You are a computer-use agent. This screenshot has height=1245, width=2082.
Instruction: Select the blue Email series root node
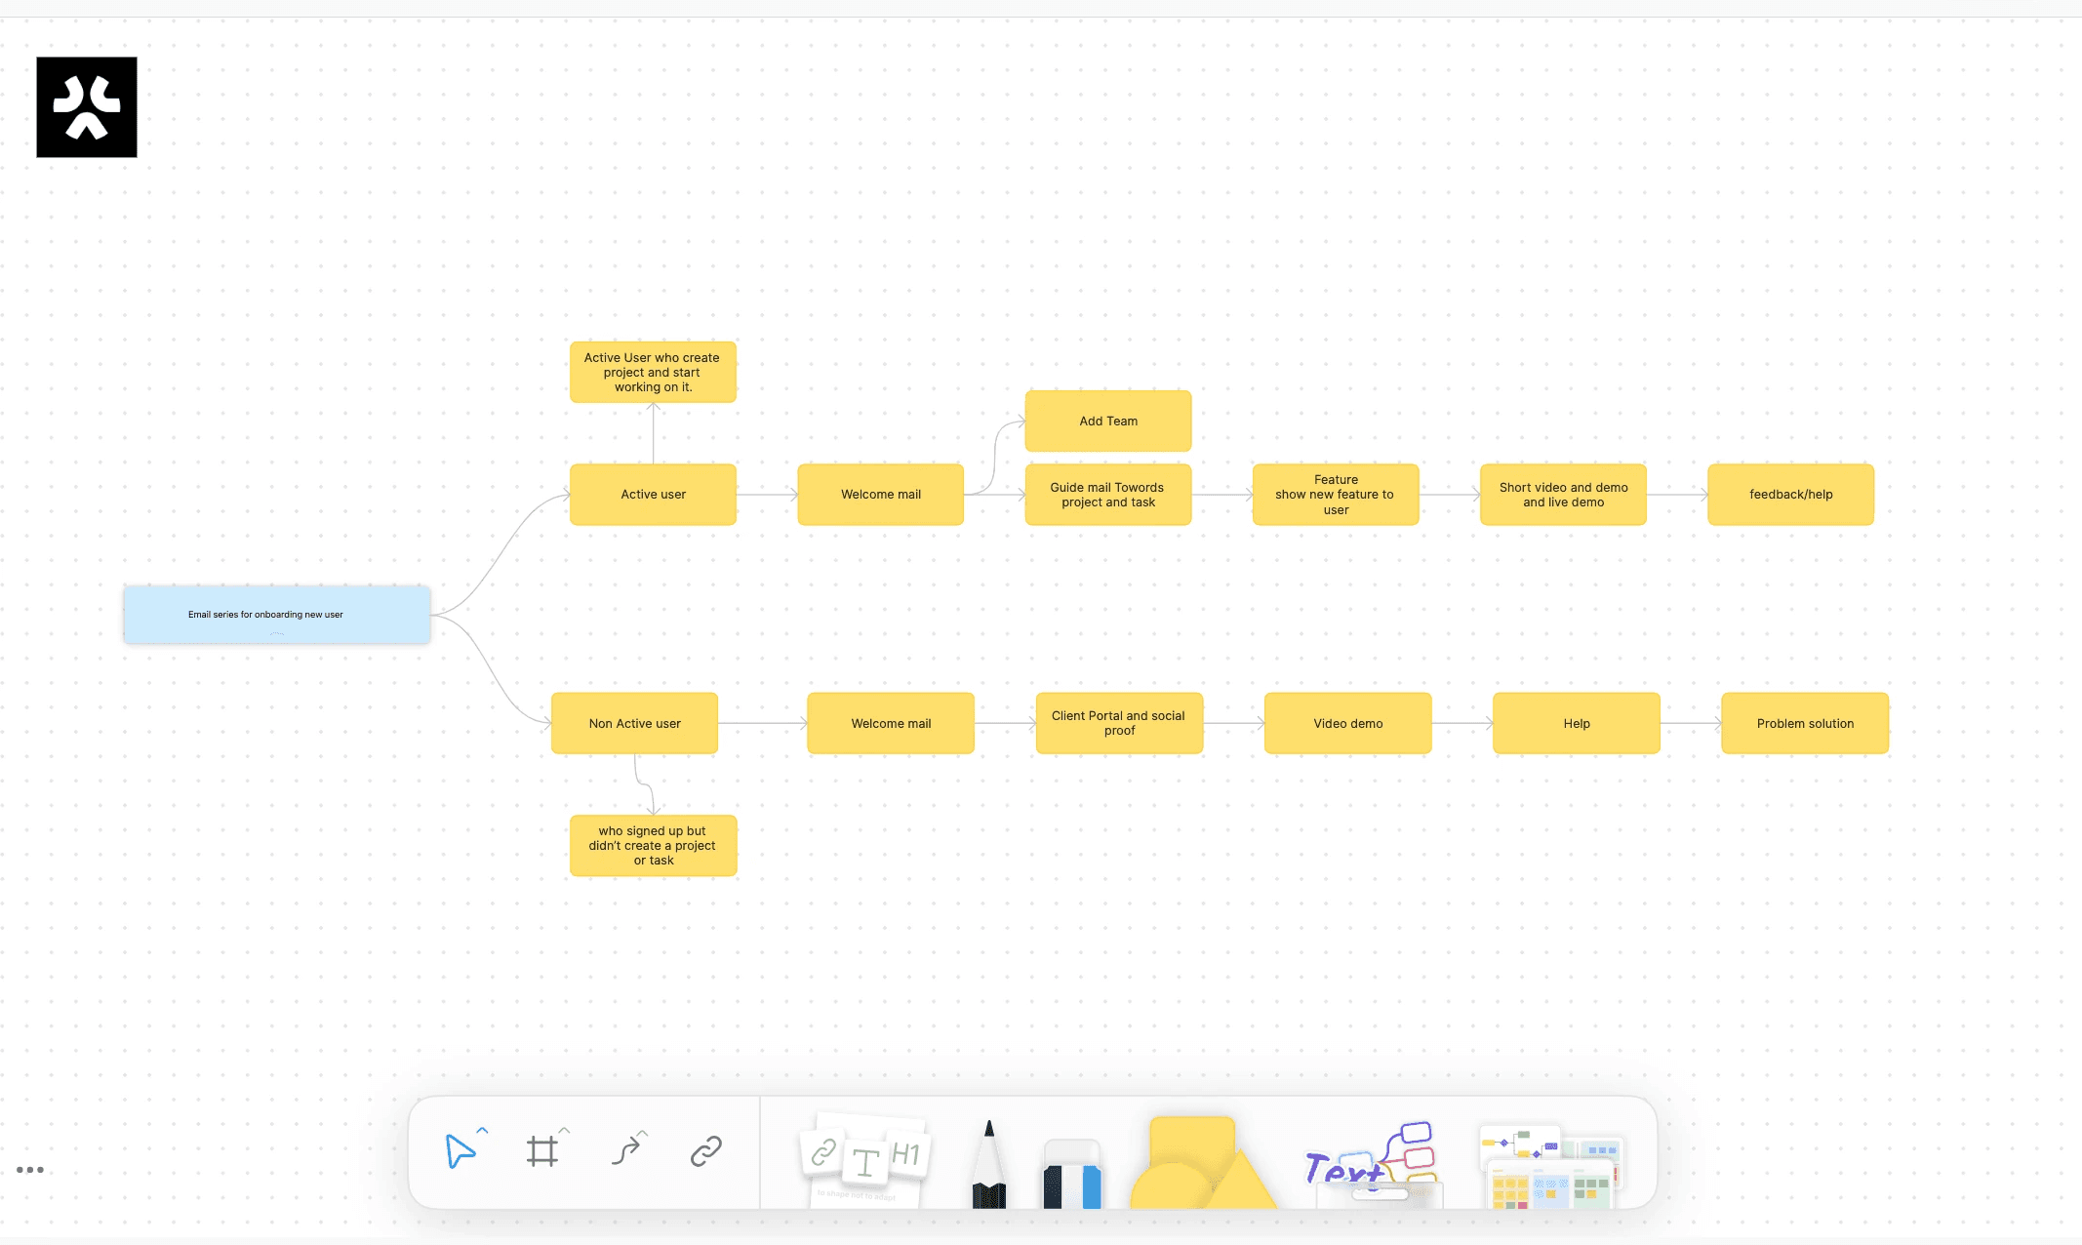[276, 615]
